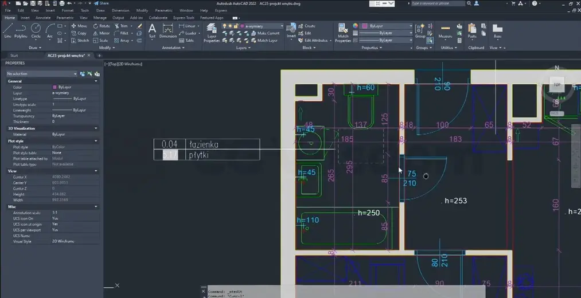The height and width of the screenshot is (298, 581).
Task: Toggle group selection on/off button
Action: pyautogui.click(x=430, y=40)
